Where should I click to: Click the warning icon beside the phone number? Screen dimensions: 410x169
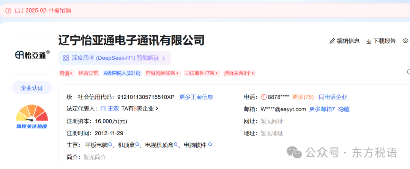264,97
